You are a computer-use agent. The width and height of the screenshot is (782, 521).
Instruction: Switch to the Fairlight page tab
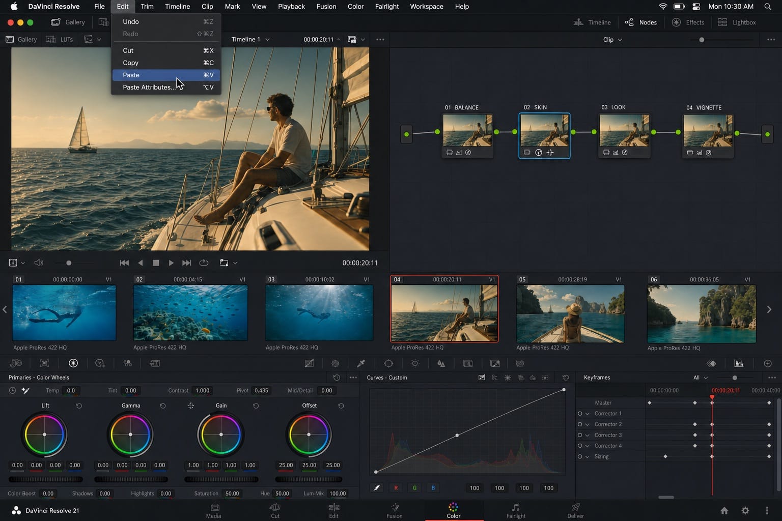point(516,510)
